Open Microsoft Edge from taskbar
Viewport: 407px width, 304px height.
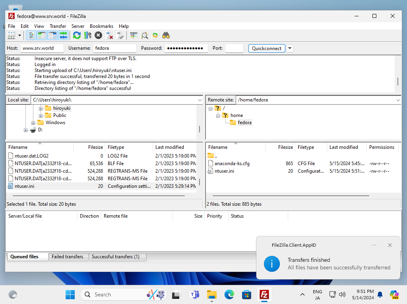click(x=229, y=294)
